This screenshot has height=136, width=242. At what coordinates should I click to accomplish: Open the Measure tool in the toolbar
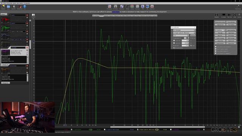point(3,7)
